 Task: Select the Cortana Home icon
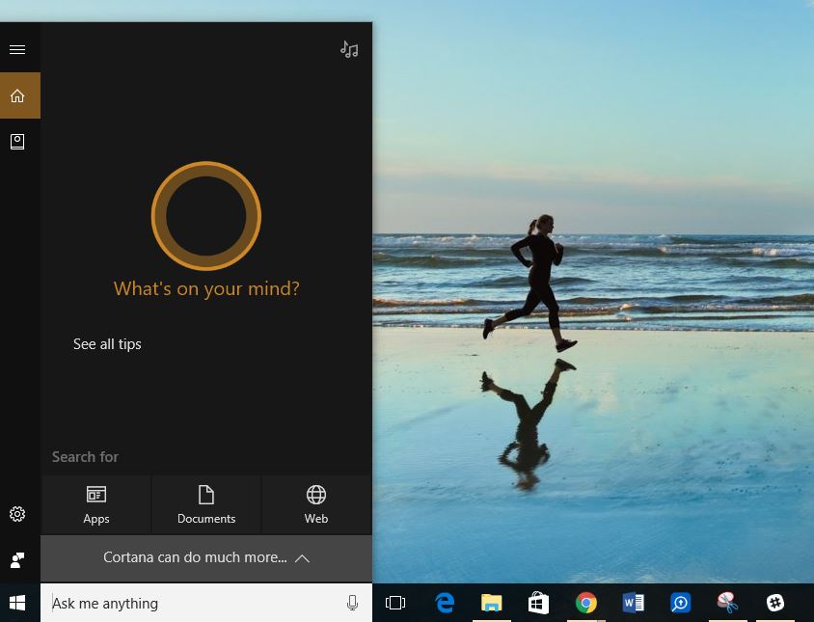tap(19, 95)
